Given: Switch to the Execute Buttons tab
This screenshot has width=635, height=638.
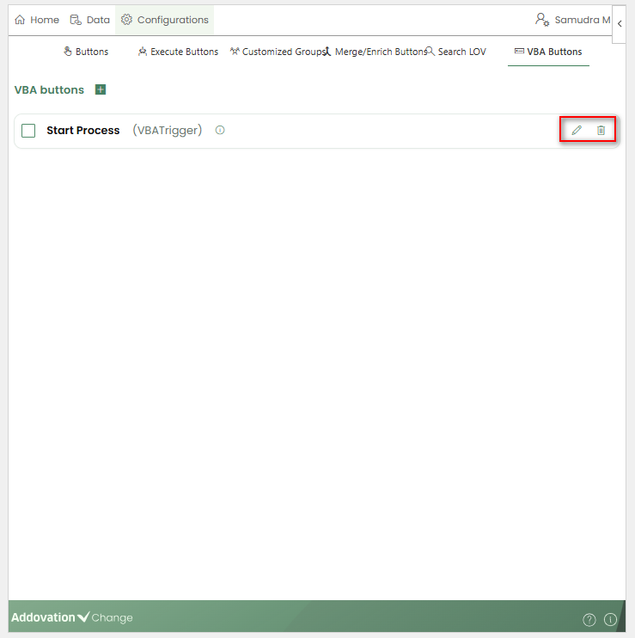Looking at the screenshot, I should coord(178,52).
